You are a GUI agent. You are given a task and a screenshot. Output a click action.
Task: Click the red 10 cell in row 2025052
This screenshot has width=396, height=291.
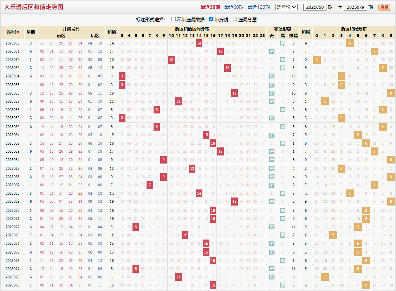point(171,60)
